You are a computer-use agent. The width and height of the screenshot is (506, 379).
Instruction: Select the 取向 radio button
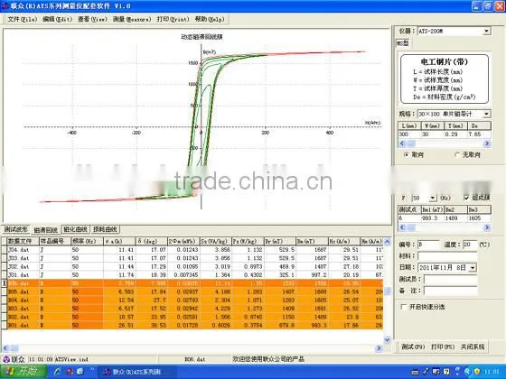(407, 154)
